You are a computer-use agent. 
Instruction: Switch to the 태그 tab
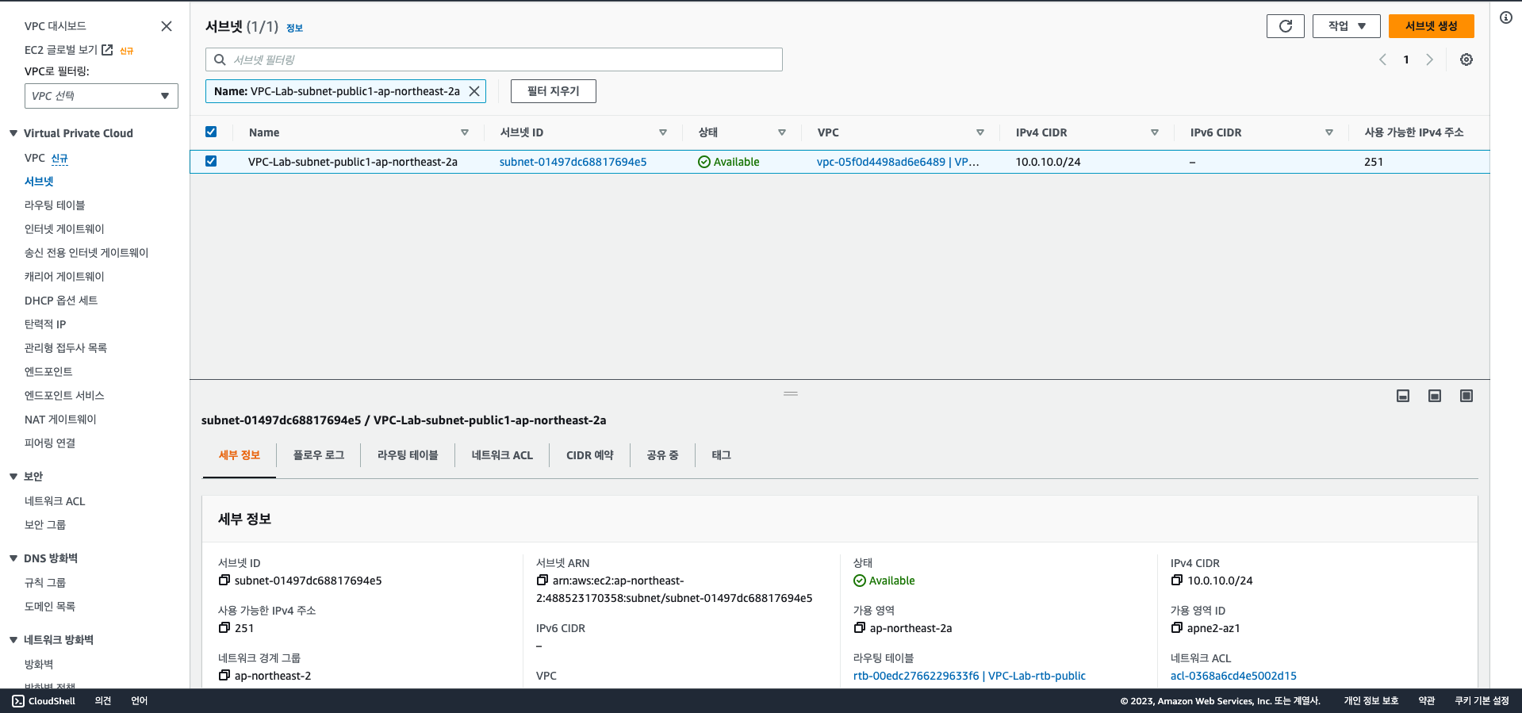pos(721,455)
